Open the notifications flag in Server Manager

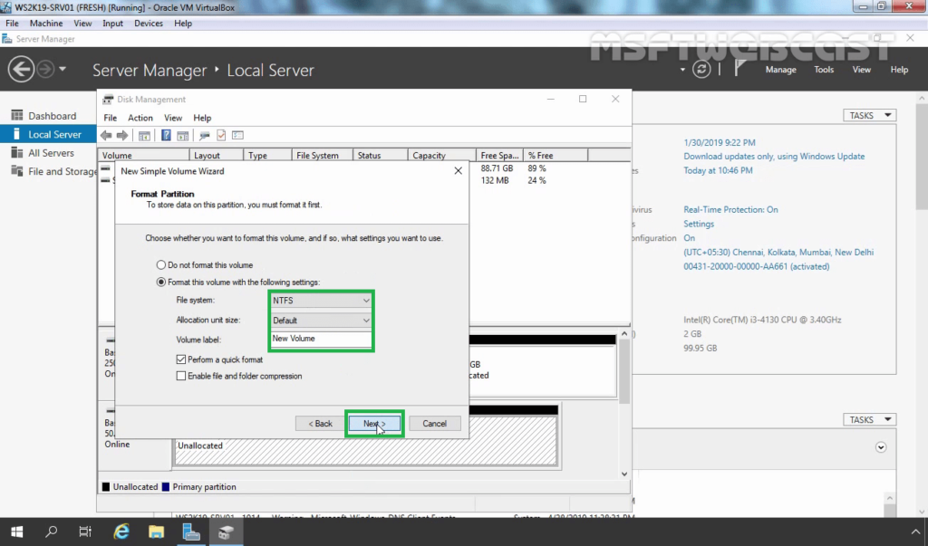[739, 69]
